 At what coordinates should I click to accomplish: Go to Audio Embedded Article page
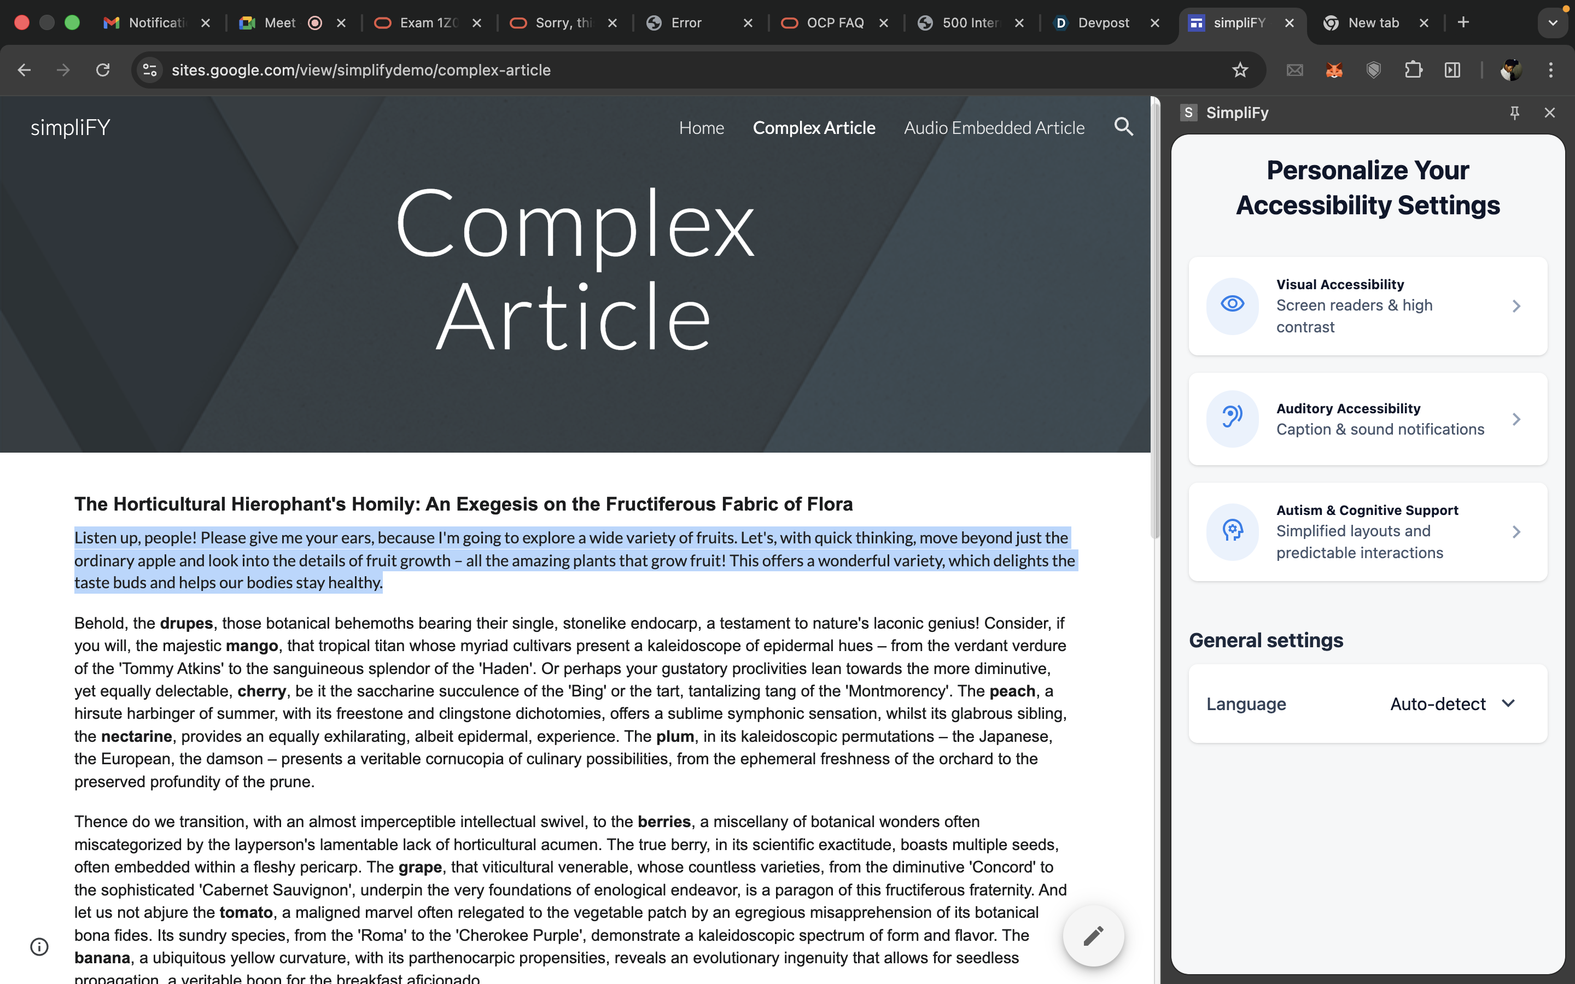tap(994, 127)
